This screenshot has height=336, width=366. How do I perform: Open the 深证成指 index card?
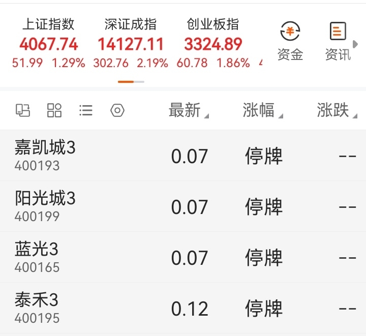[131, 43]
